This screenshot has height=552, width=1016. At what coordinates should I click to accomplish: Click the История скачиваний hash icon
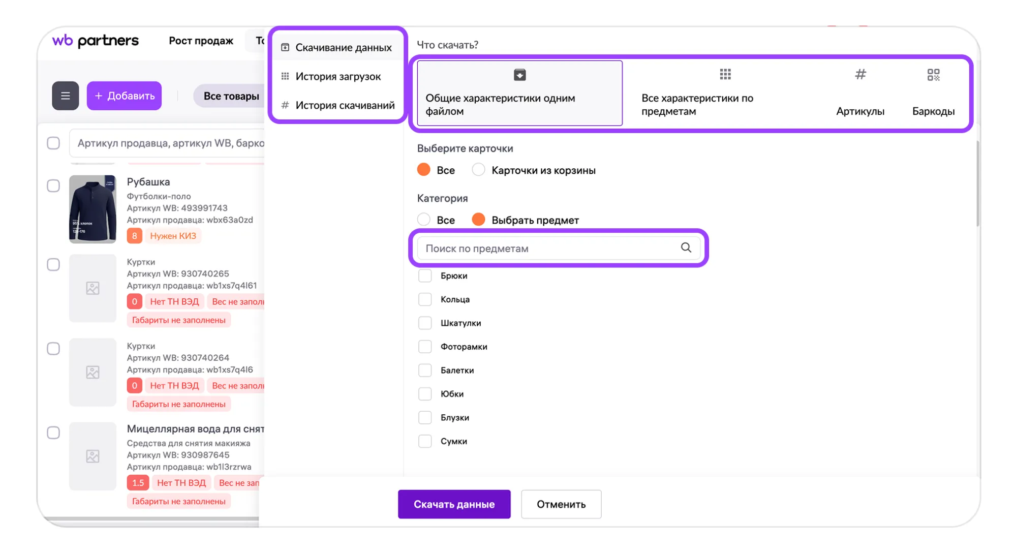[x=285, y=105]
